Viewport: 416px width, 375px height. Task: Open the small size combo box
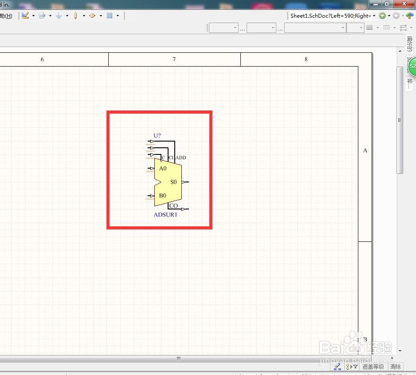click(x=355, y=28)
